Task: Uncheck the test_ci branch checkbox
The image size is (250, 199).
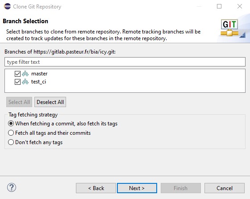Action: 17,82
